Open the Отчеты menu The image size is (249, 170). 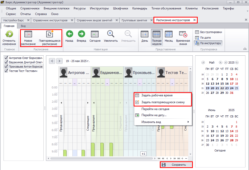pyautogui.click(x=26, y=14)
